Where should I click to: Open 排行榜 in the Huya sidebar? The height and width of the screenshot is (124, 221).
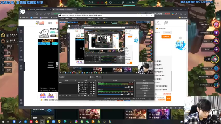tap(21, 40)
